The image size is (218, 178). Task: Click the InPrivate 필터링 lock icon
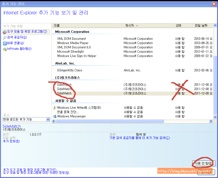pyautogui.click(x=5, y=49)
